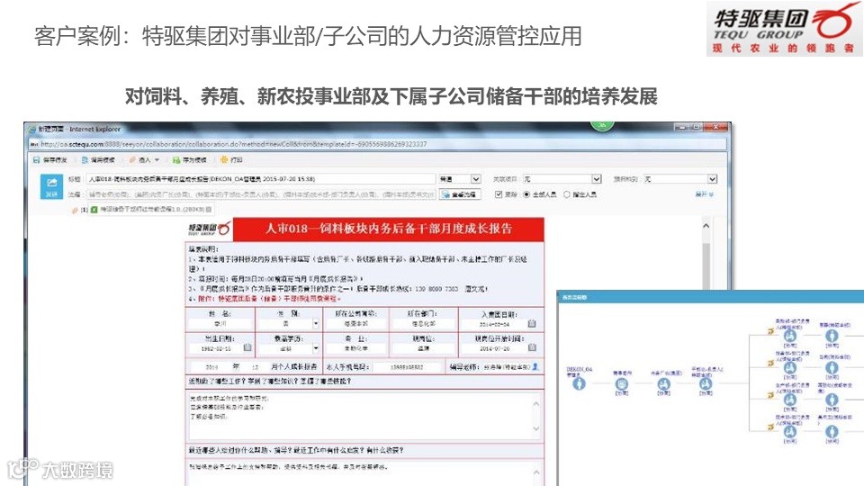Click the orange branch-condition icon on topmost branch
Screen dimensions: 864x486
pos(770,332)
